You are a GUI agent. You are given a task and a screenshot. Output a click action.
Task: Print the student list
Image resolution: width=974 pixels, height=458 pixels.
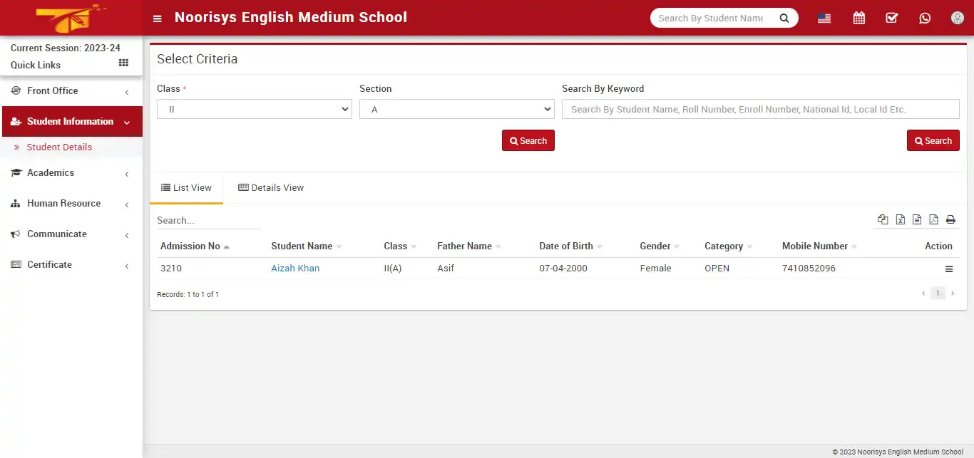tap(950, 219)
